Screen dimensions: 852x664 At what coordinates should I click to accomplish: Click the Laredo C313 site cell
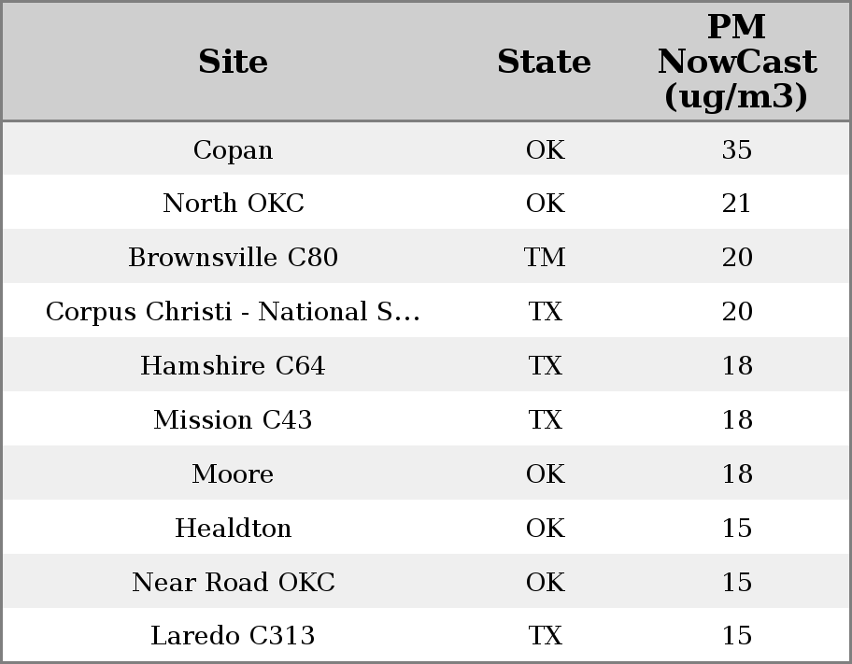233,636
